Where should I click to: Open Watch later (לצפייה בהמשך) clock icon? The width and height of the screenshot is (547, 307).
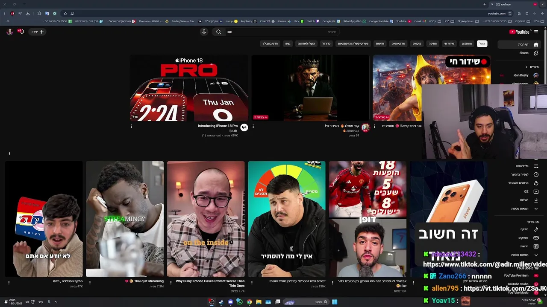click(x=536, y=174)
